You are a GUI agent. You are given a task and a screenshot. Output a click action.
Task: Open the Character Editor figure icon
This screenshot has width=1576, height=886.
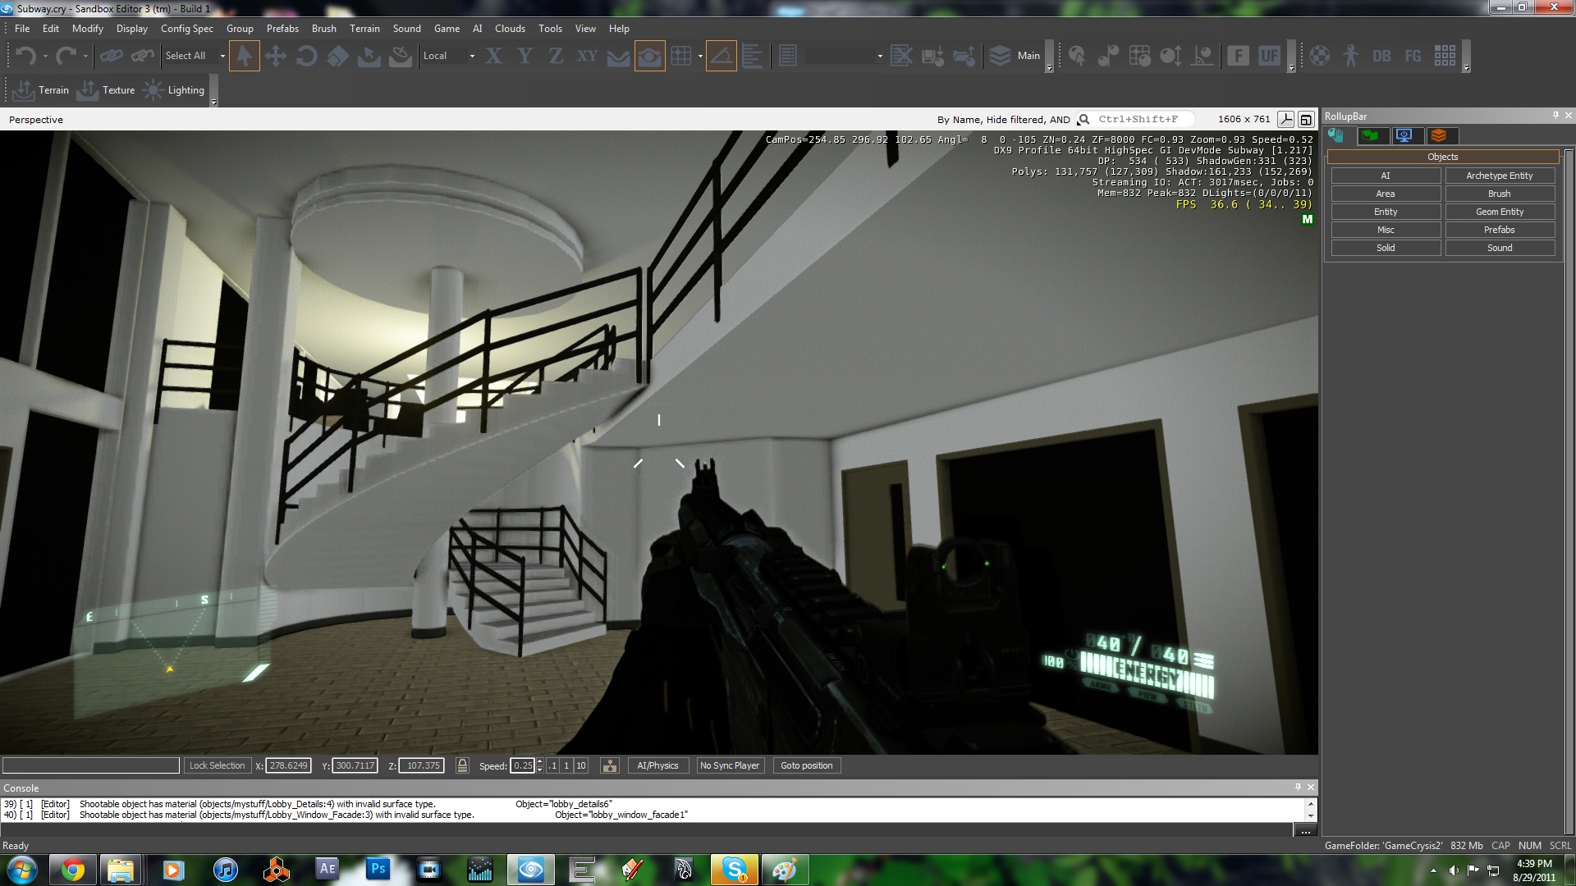click(x=1350, y=56)
